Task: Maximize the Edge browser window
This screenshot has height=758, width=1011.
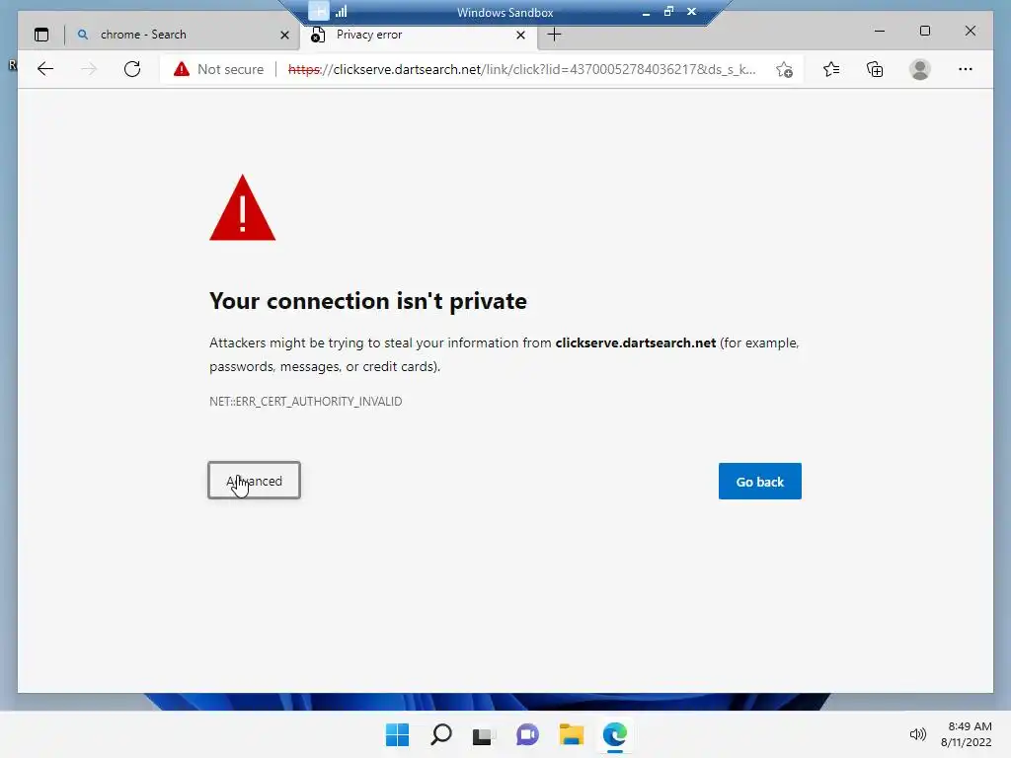Action: click(924, 31)
